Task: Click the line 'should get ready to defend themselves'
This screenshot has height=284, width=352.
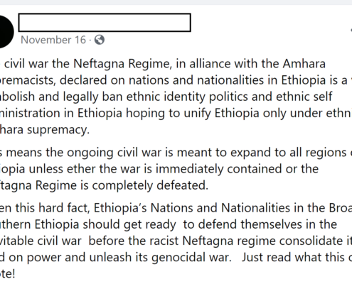Action: (169, 224)
